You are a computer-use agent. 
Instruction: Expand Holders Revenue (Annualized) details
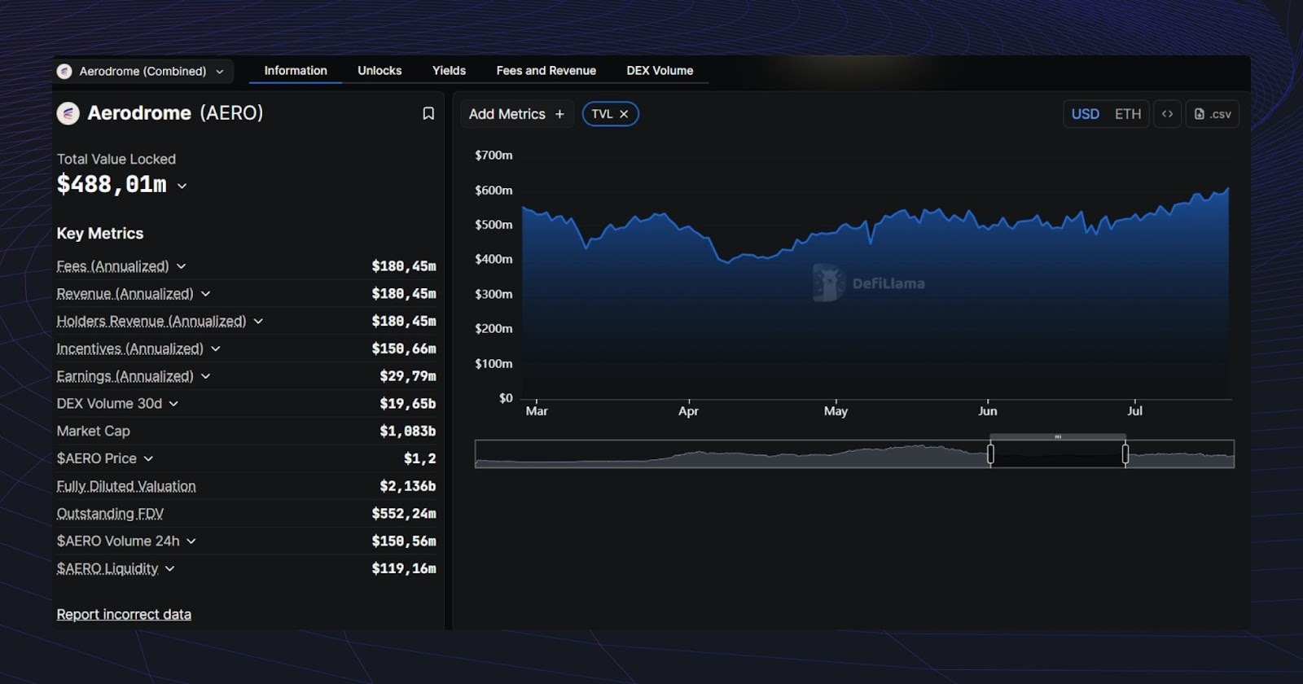(258, 322)
